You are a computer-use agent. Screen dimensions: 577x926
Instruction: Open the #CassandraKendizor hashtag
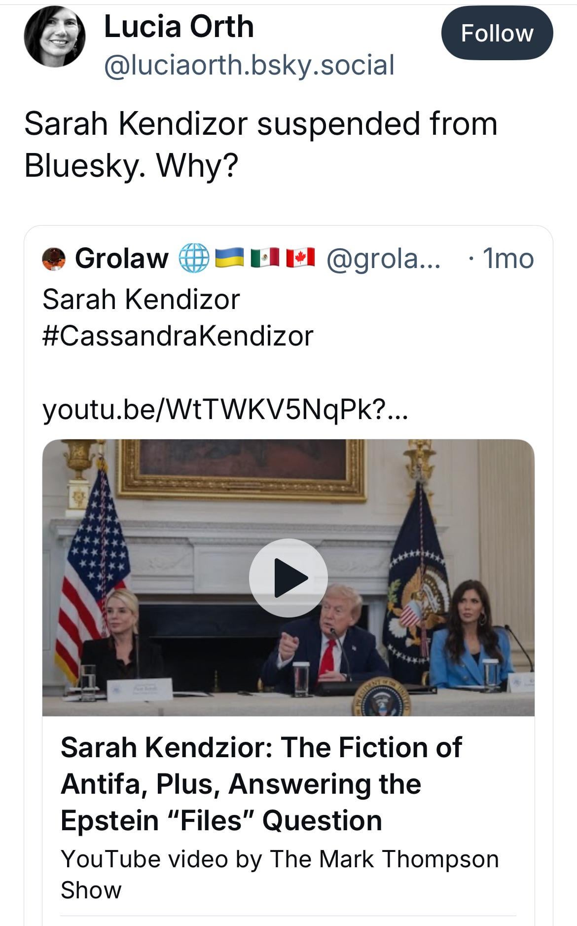pos(178,336)
